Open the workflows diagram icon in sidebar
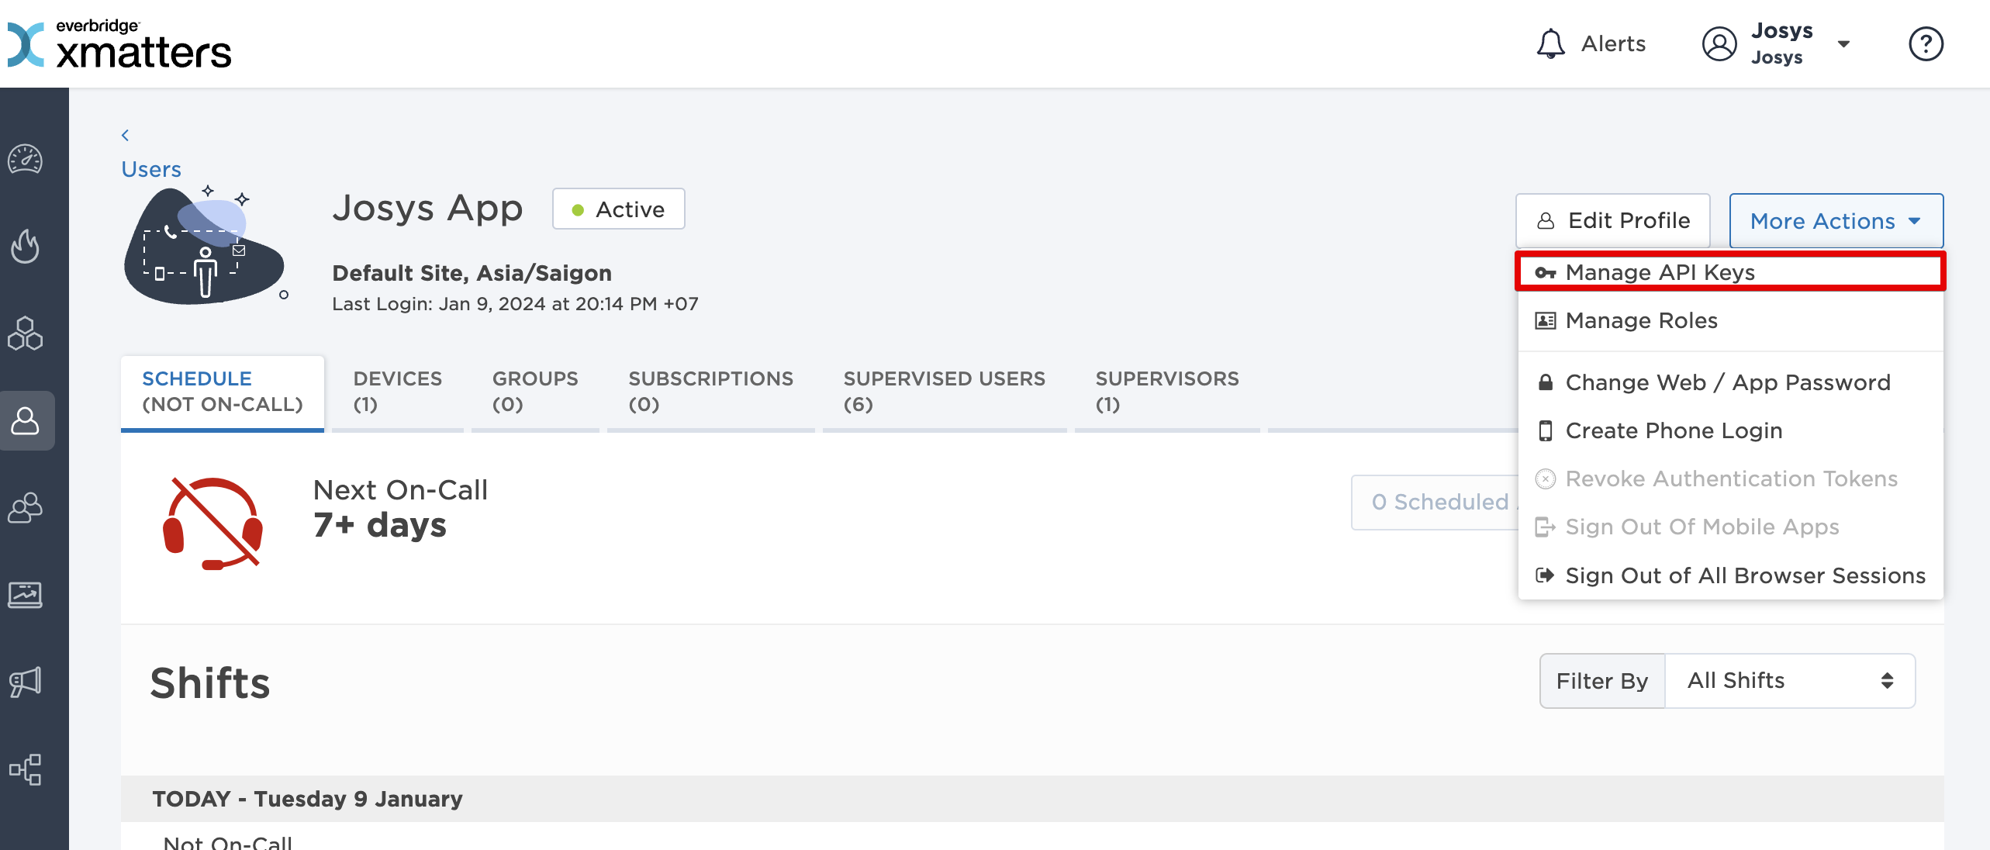1990x850 pixels. point(26,769)
